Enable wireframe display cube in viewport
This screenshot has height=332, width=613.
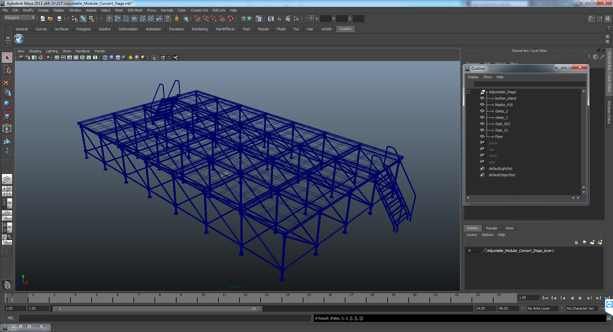(105, 57)
